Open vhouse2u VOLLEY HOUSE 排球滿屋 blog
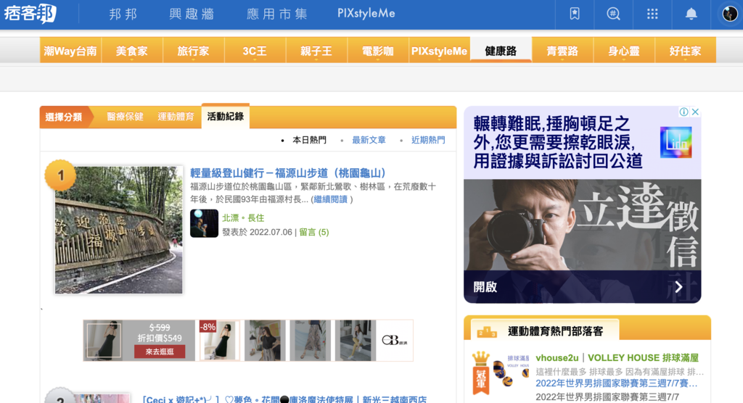 pyautogui.click(x=617, y=358)
